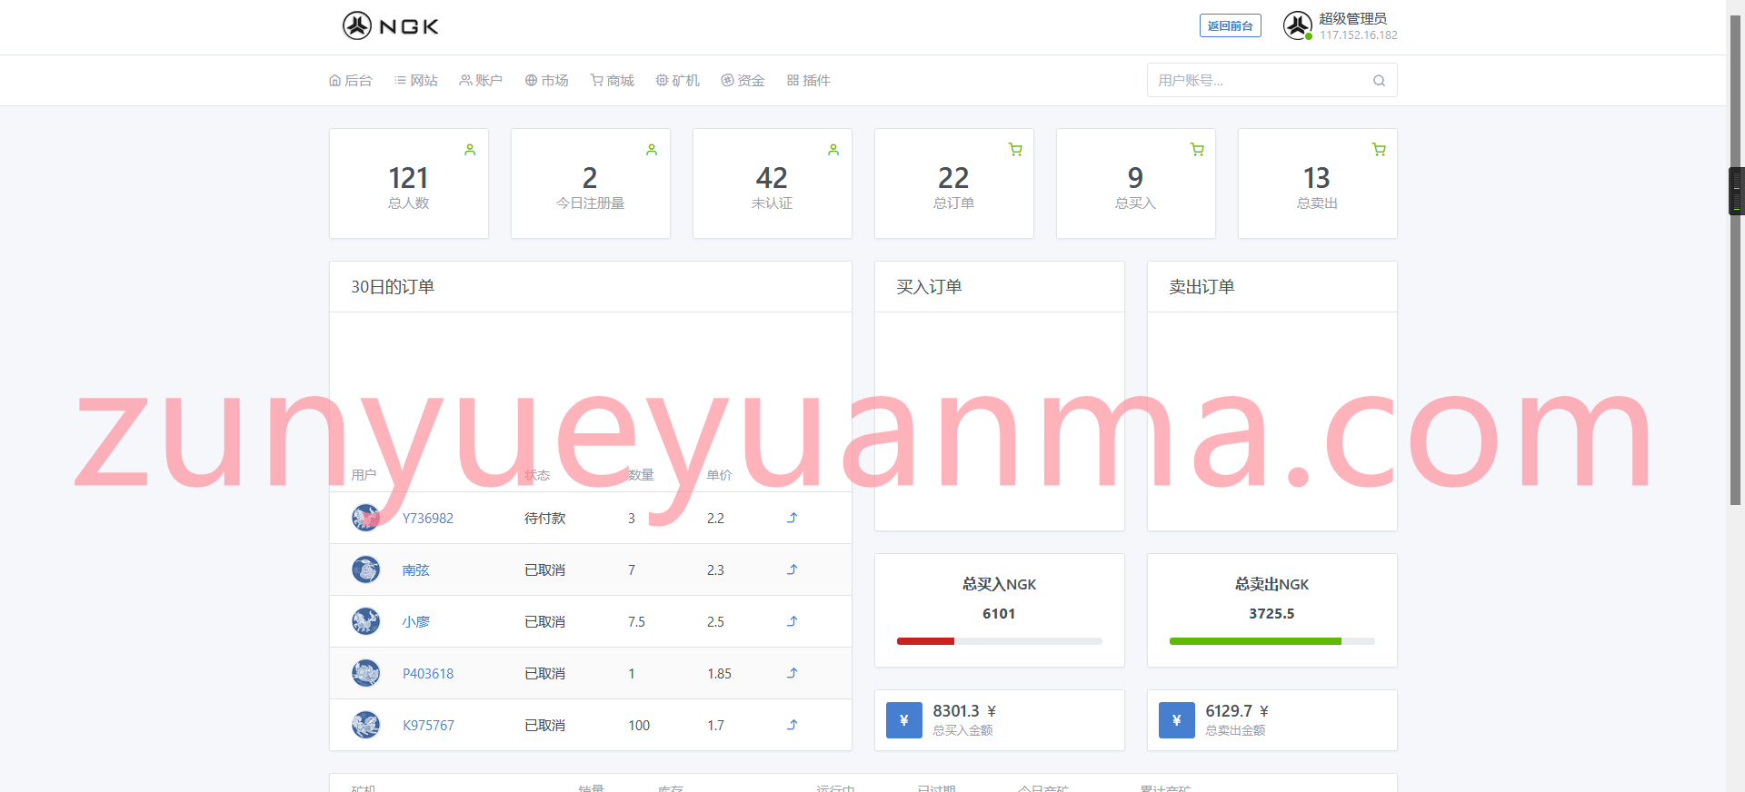This screenshot has width=1745, height=792.
Task: Click the 买入订单 panel heading
Action: point(929,287)
